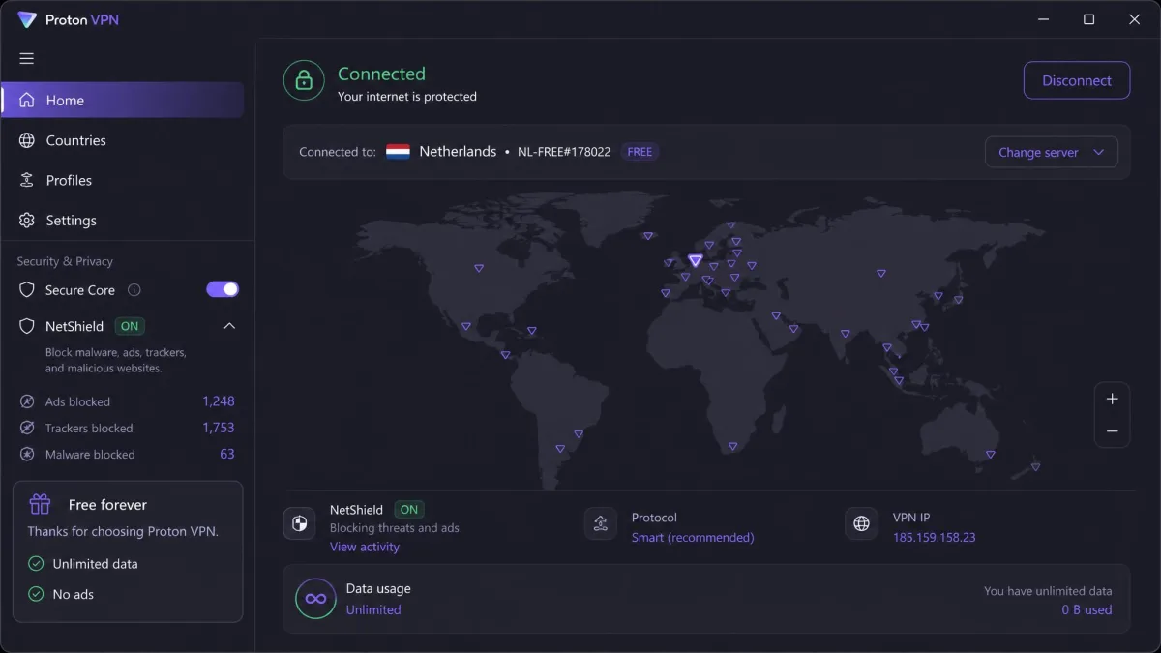Click the 0 B used text
This screenshot has width=1161, height=653.
tap(1087, 609)
